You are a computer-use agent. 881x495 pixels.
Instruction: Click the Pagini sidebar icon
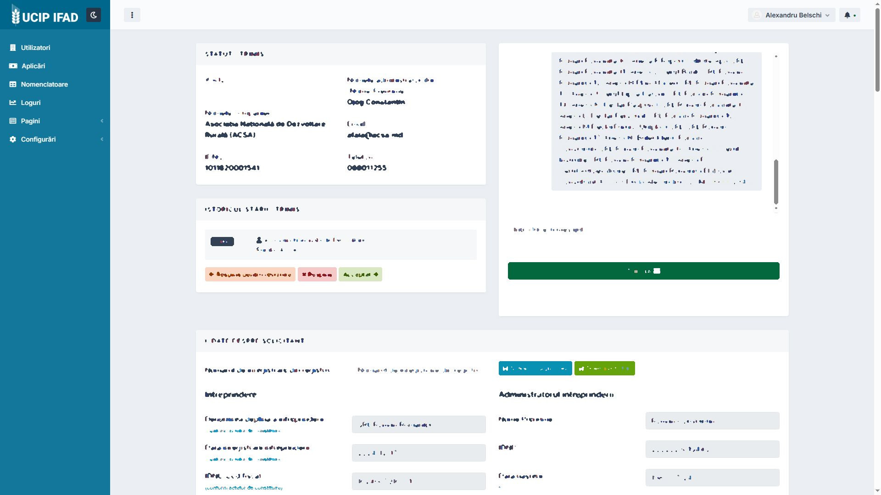coord(13,121)
